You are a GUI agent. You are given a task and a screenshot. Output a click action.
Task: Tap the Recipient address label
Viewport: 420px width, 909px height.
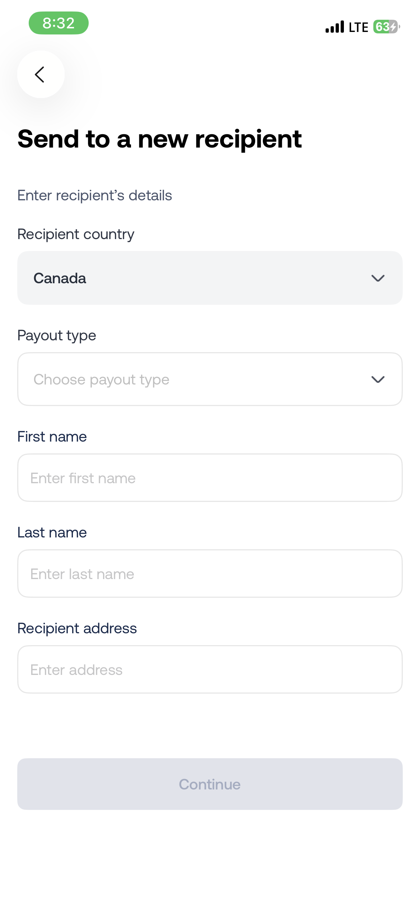click(x=77, y=628)
